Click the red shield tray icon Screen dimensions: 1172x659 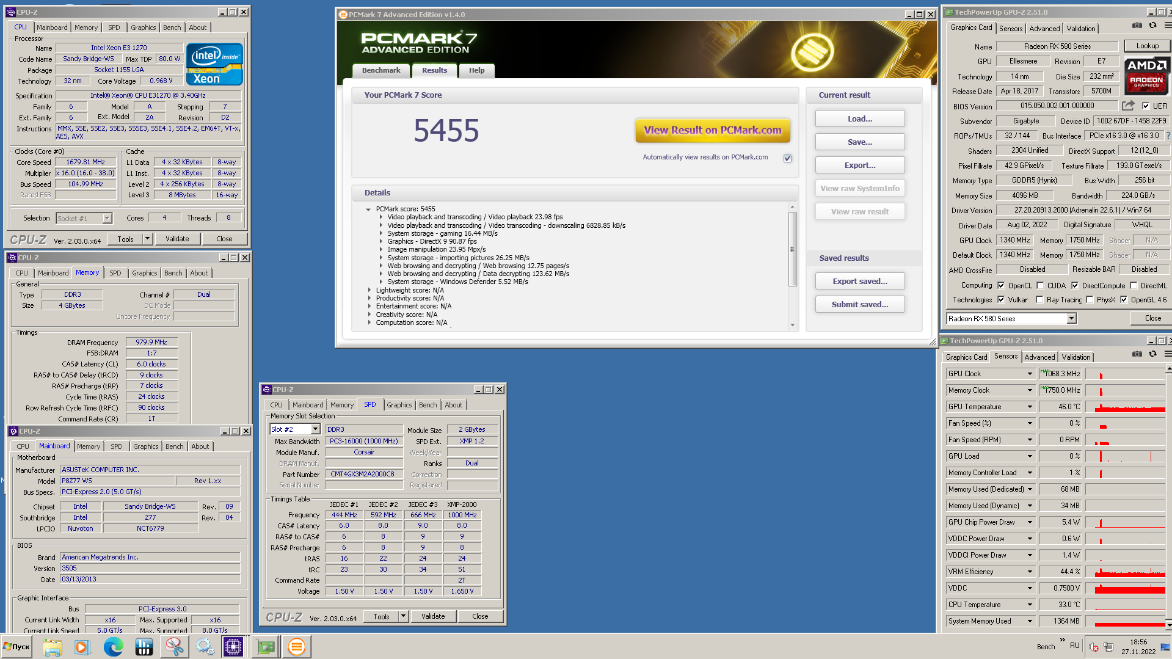(1094, 647)
